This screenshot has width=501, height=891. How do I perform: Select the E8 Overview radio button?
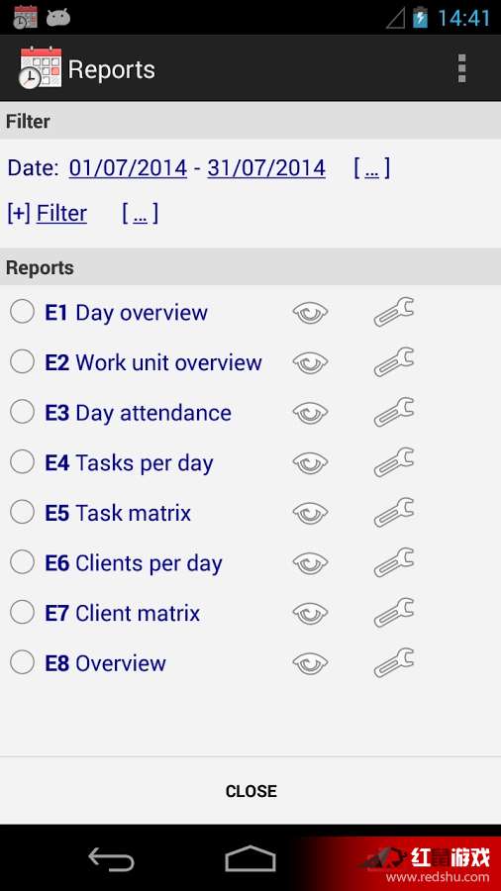[22, 662]
